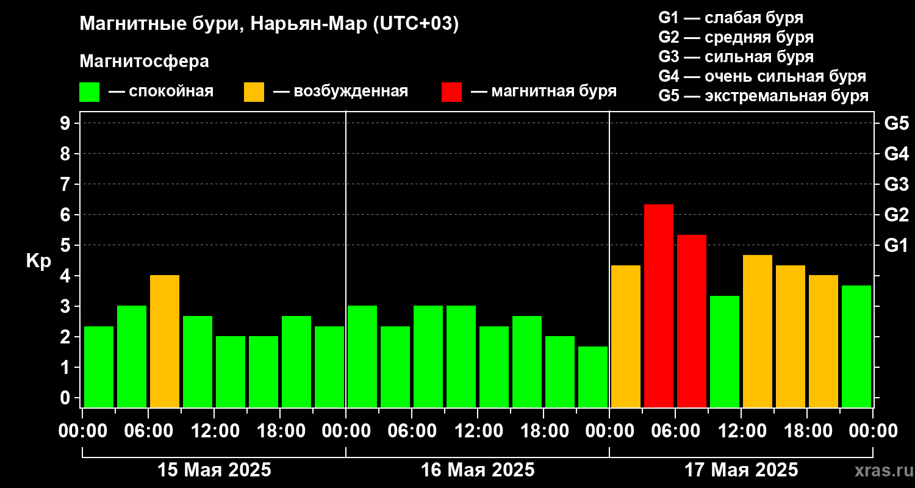Select the shorter red bar on 17 May
Screen dimensions: 915x488
692,321
